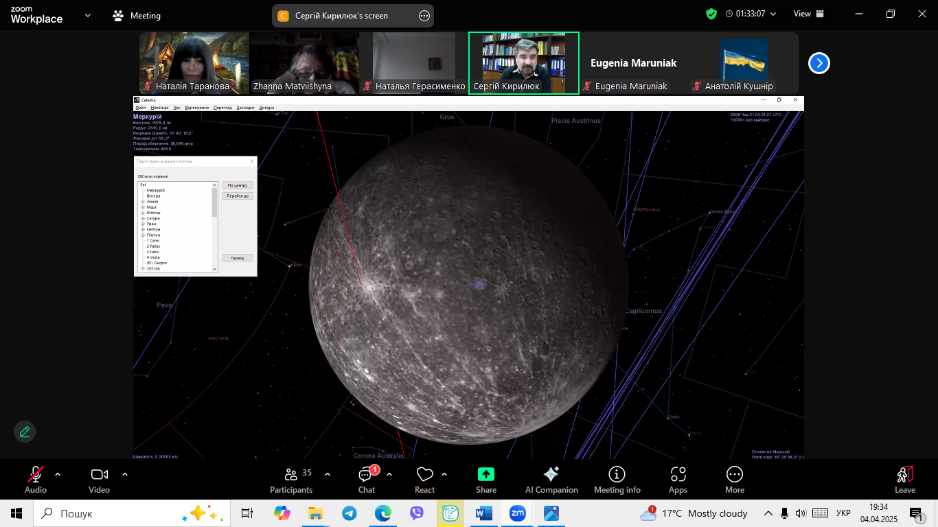Open the Zoom Workplace dropdown chevron
This screenshot has height=527, width=938.
(87, 15)
